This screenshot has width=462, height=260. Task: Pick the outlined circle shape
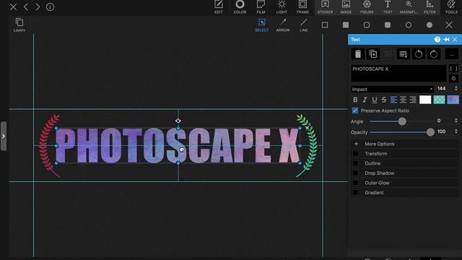tap(409, 25)
